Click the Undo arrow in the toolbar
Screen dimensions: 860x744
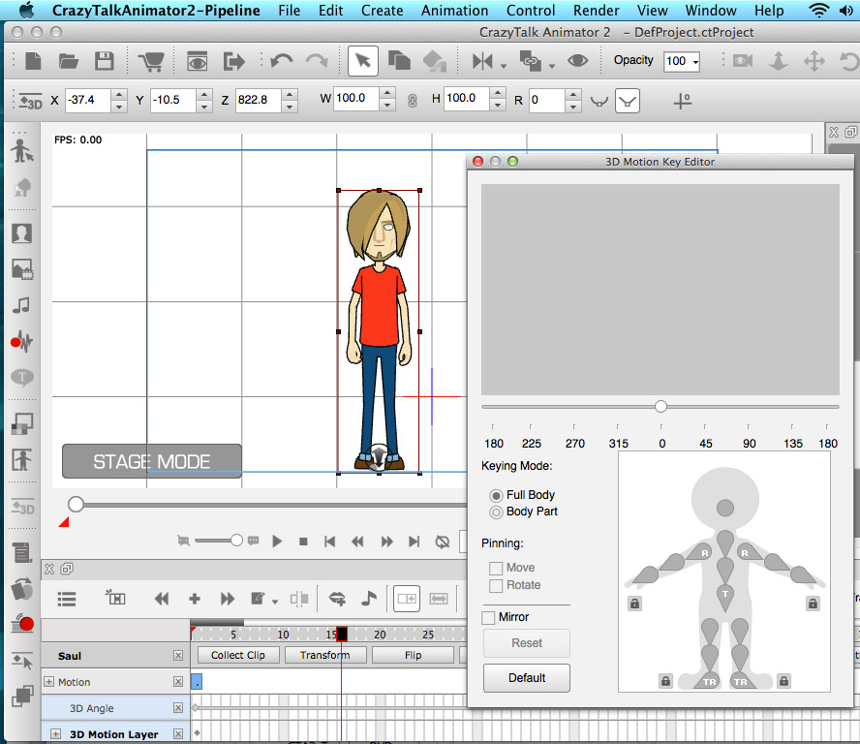[281, 61]
